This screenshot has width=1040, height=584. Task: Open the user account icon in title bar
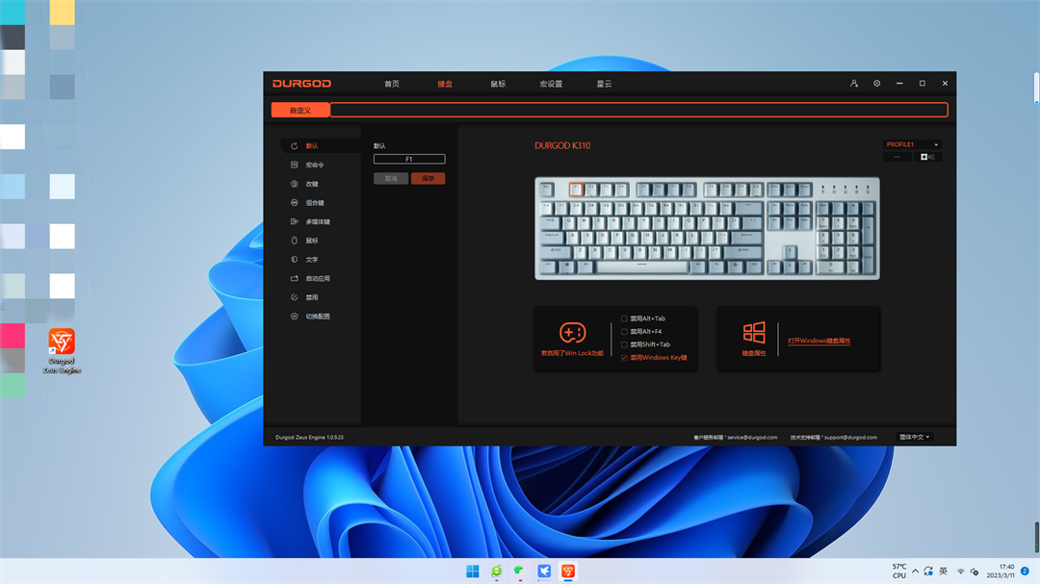[x=853, y=84]
